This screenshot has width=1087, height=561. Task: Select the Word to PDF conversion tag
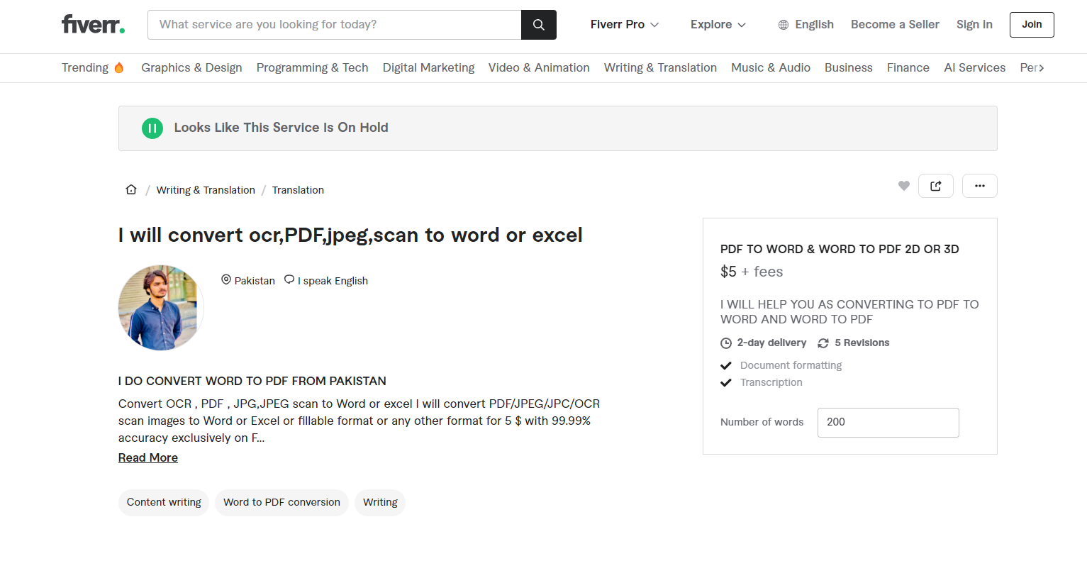pyautogui.click(x=281, y=503)
